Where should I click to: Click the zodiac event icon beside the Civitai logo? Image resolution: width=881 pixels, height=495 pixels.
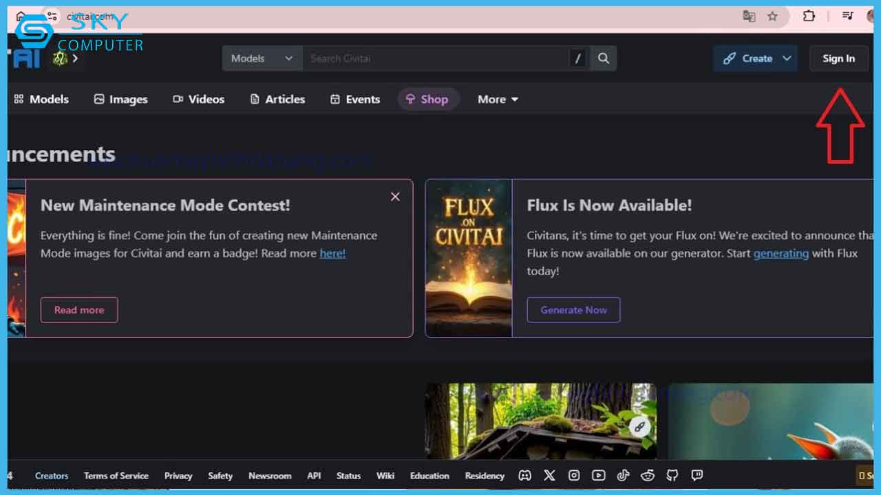coord(61,58)
